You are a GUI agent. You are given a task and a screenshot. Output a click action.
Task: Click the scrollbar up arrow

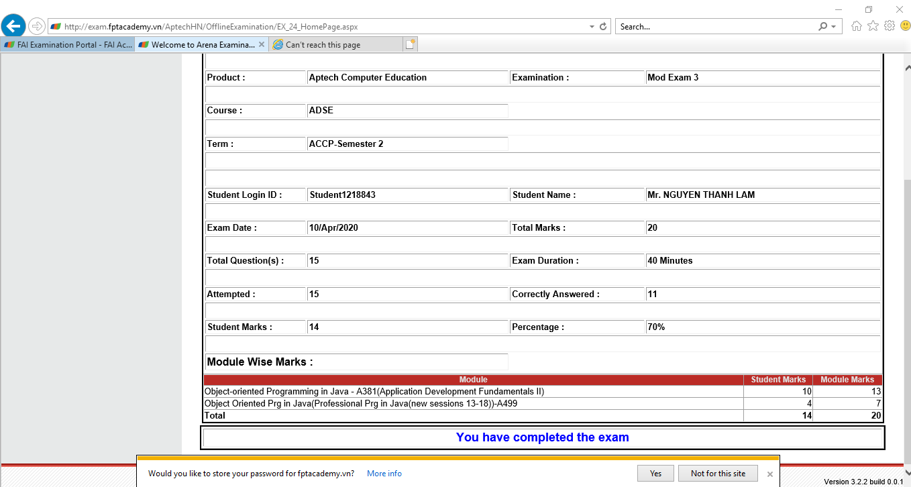click(x=906, y=68)
